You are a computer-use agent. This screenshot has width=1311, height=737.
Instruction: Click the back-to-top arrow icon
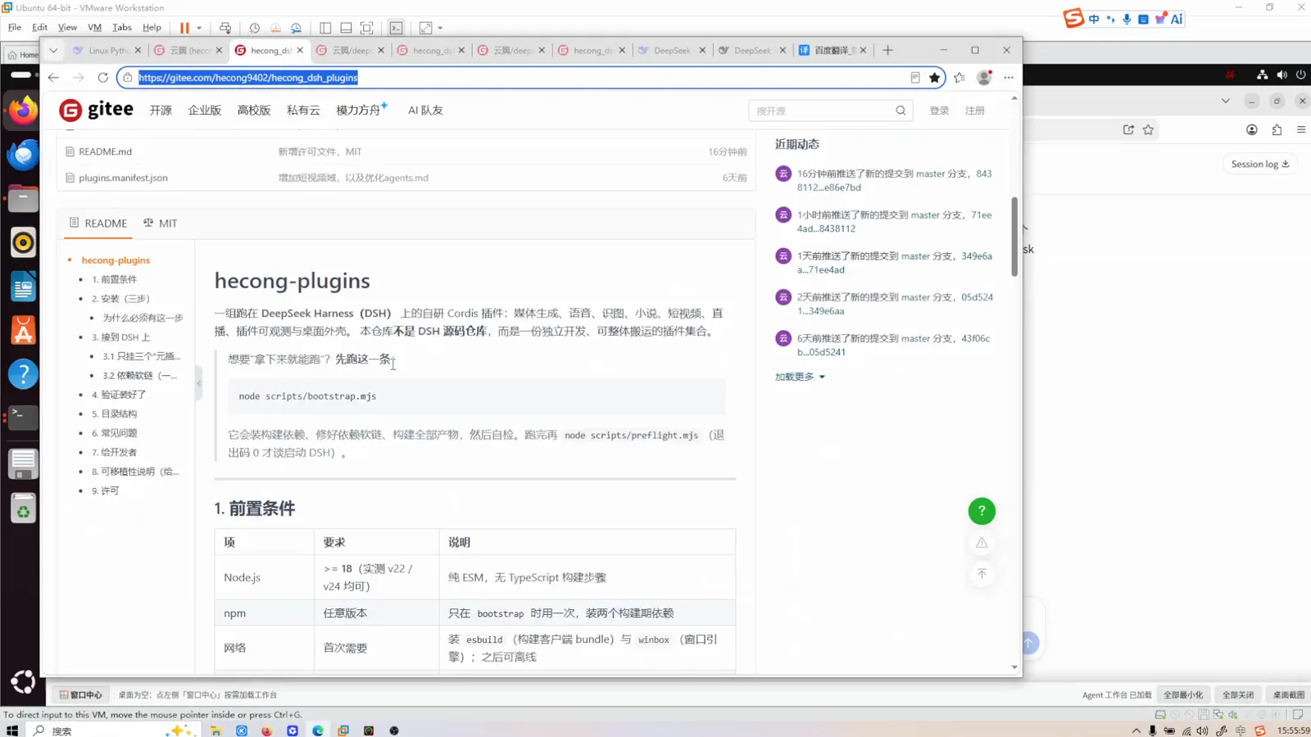(x=982, y=573)
